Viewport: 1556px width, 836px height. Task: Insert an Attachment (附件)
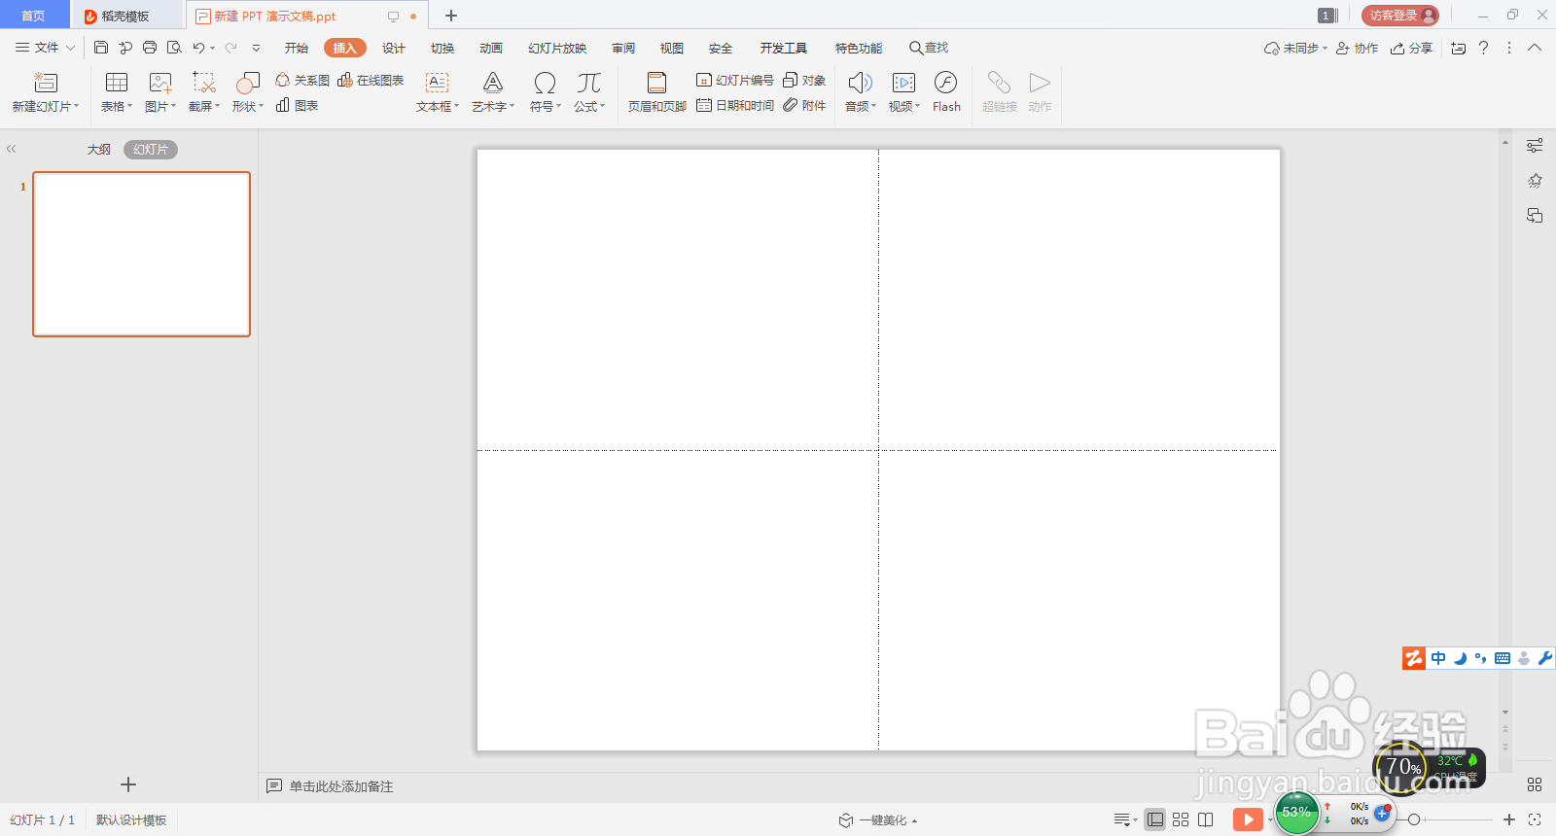[804, 105]
